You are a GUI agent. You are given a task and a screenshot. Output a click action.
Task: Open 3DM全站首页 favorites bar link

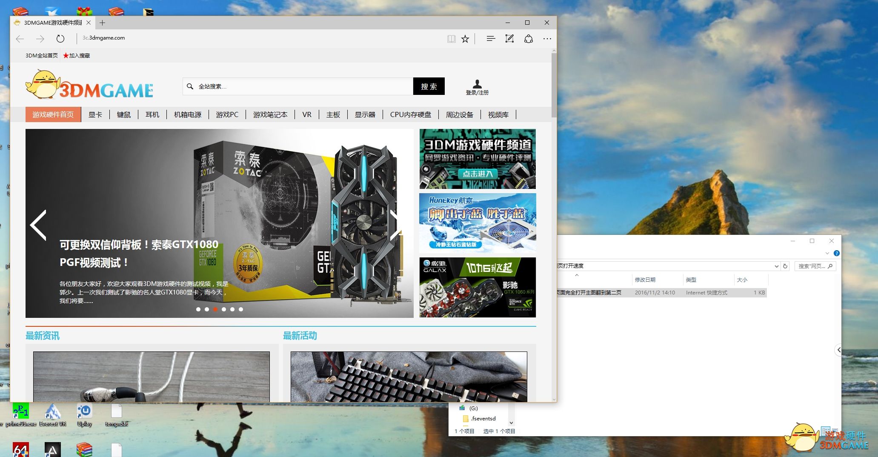pos(41,55)
